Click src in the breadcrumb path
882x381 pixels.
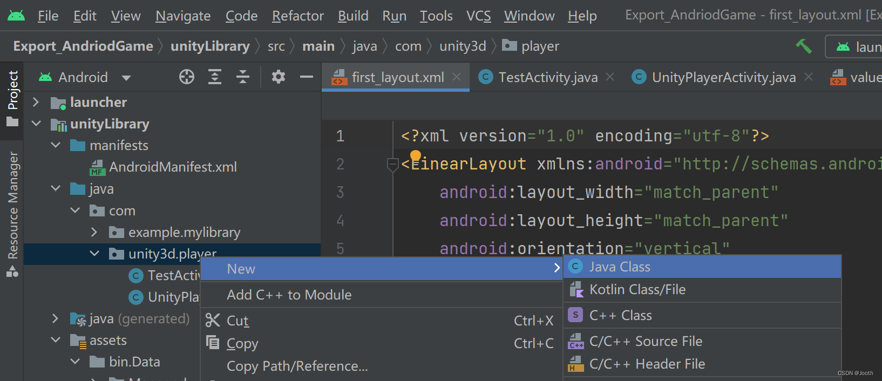[x=276, y=46]
